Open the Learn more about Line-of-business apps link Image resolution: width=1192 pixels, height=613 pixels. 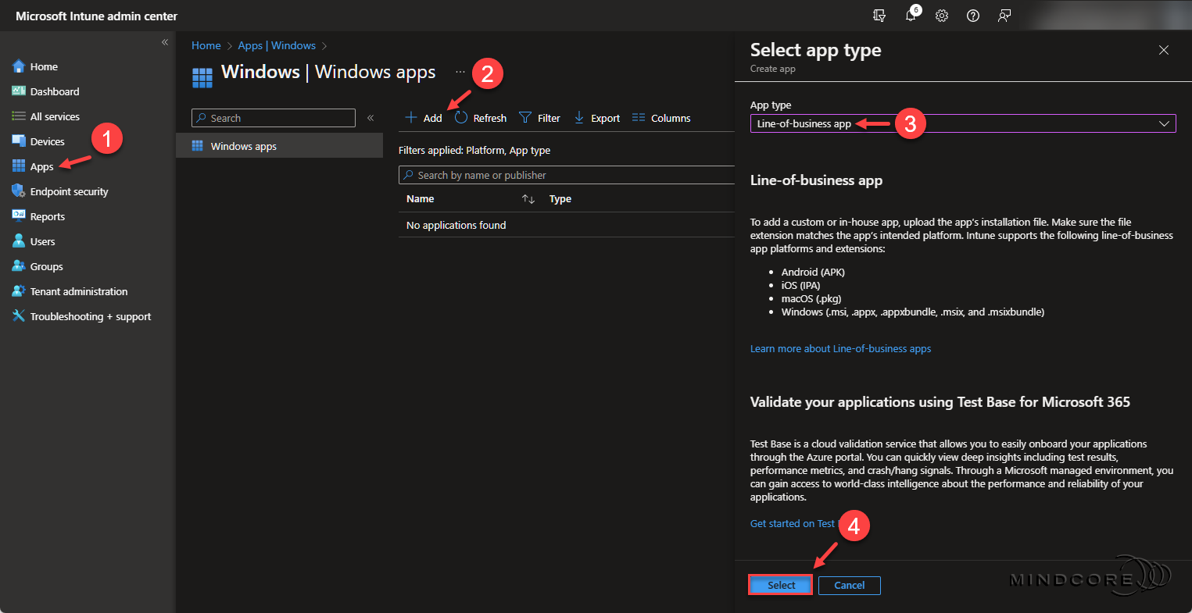coord(840,348)
